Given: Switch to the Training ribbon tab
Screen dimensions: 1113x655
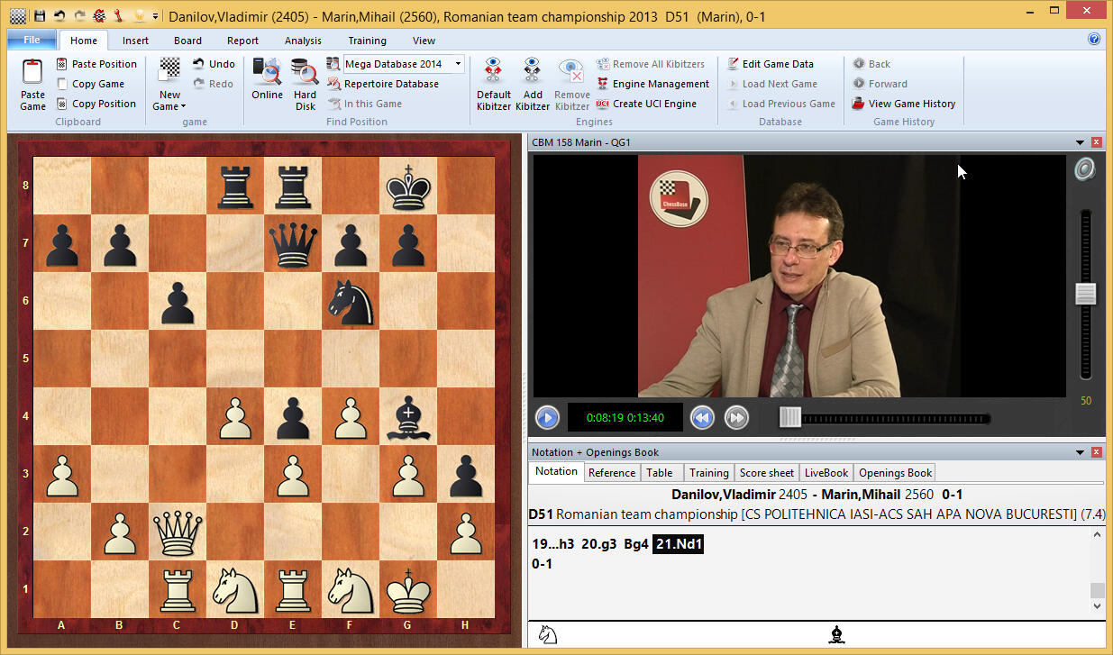Looking at the screenshot, I should tap(367, 41).
